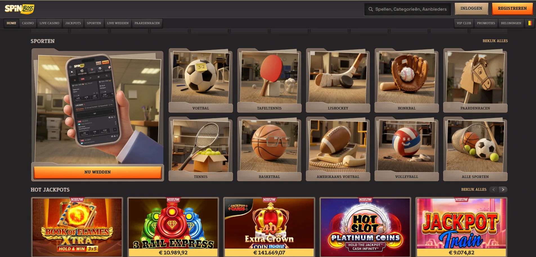Go to the HOME menu item
The image size is (536, 257).
(x=11, y=23)
